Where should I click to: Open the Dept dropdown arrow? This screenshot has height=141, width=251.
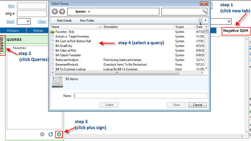coord(28,21)
